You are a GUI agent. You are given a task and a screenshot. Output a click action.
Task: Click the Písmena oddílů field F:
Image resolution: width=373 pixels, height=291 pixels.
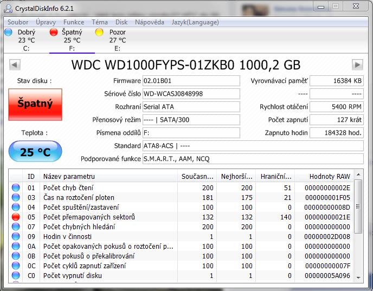click(191, 133)
